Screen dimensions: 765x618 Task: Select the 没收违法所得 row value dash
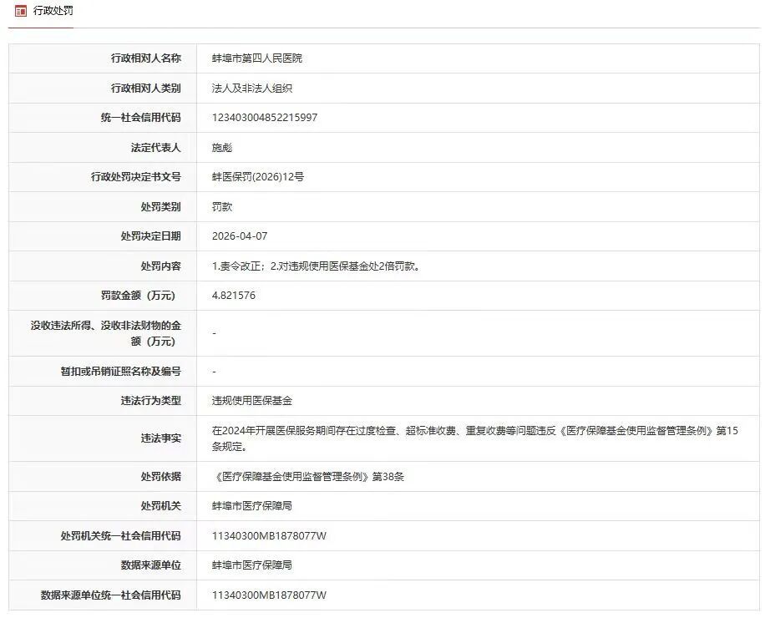pos(214,332)
